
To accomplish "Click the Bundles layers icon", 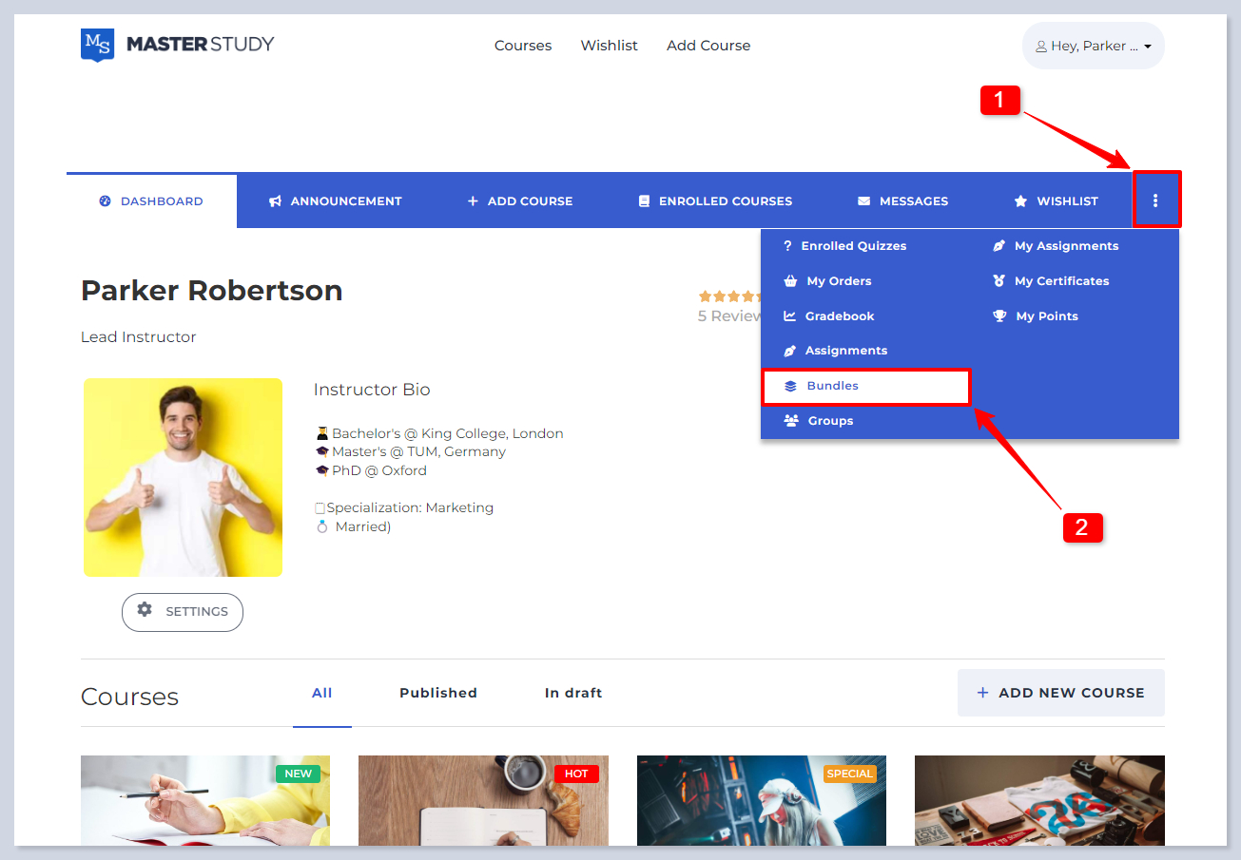I will [790, 386].
